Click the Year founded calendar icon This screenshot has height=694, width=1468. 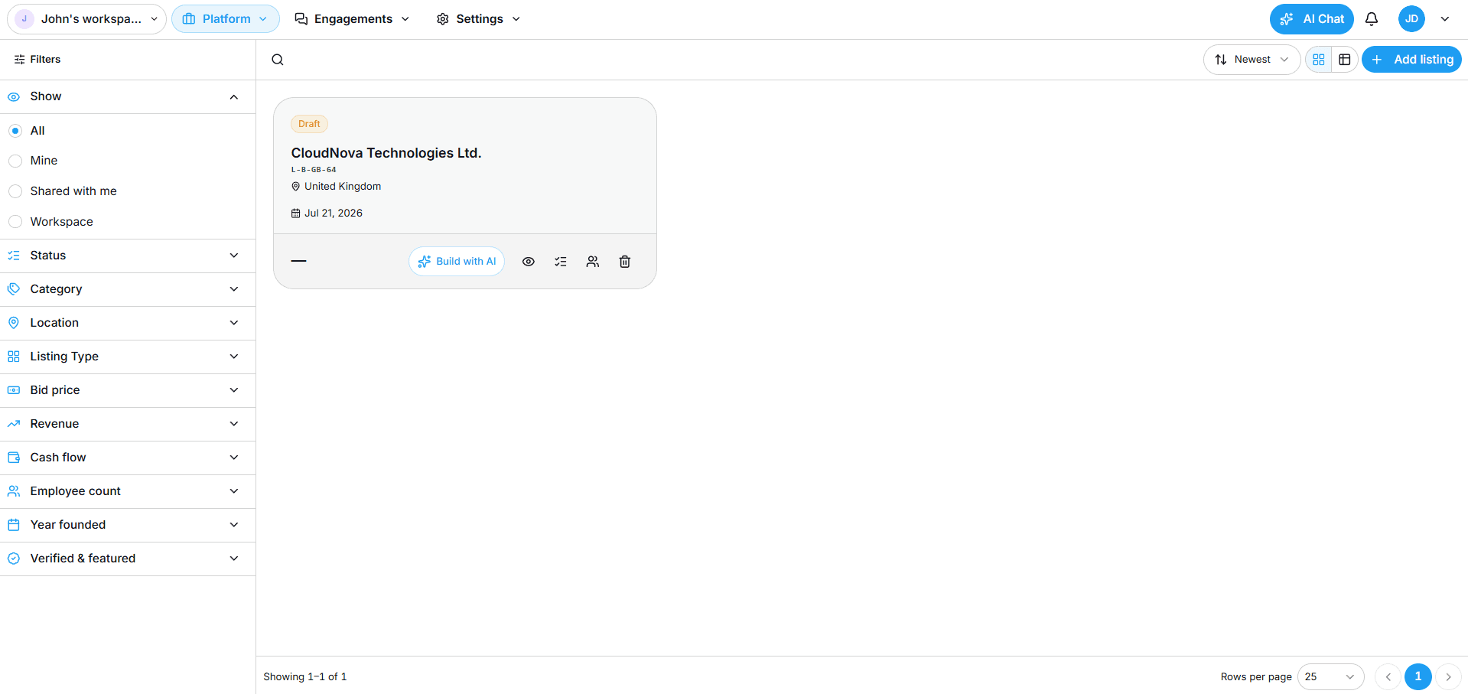[x=14, y=525]
